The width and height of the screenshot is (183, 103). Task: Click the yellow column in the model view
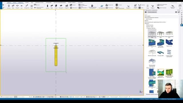tap(56, 56)
